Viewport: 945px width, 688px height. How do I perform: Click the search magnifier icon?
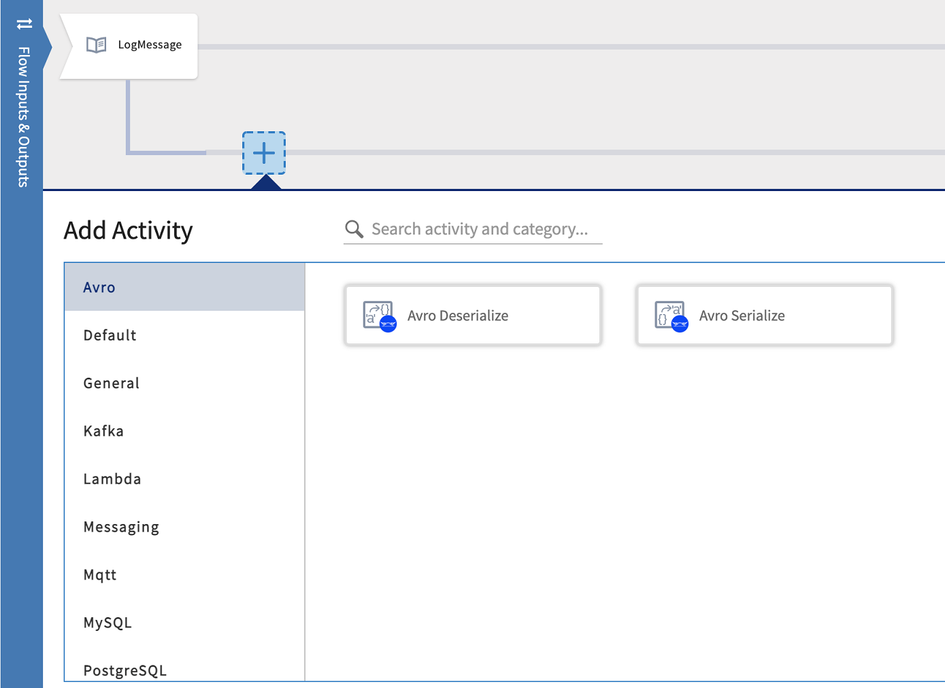click(x=354, y=229)
